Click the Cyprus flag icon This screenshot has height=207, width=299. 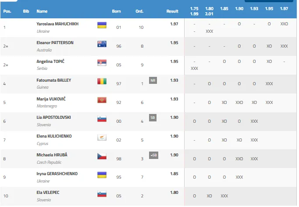point(102,138)
